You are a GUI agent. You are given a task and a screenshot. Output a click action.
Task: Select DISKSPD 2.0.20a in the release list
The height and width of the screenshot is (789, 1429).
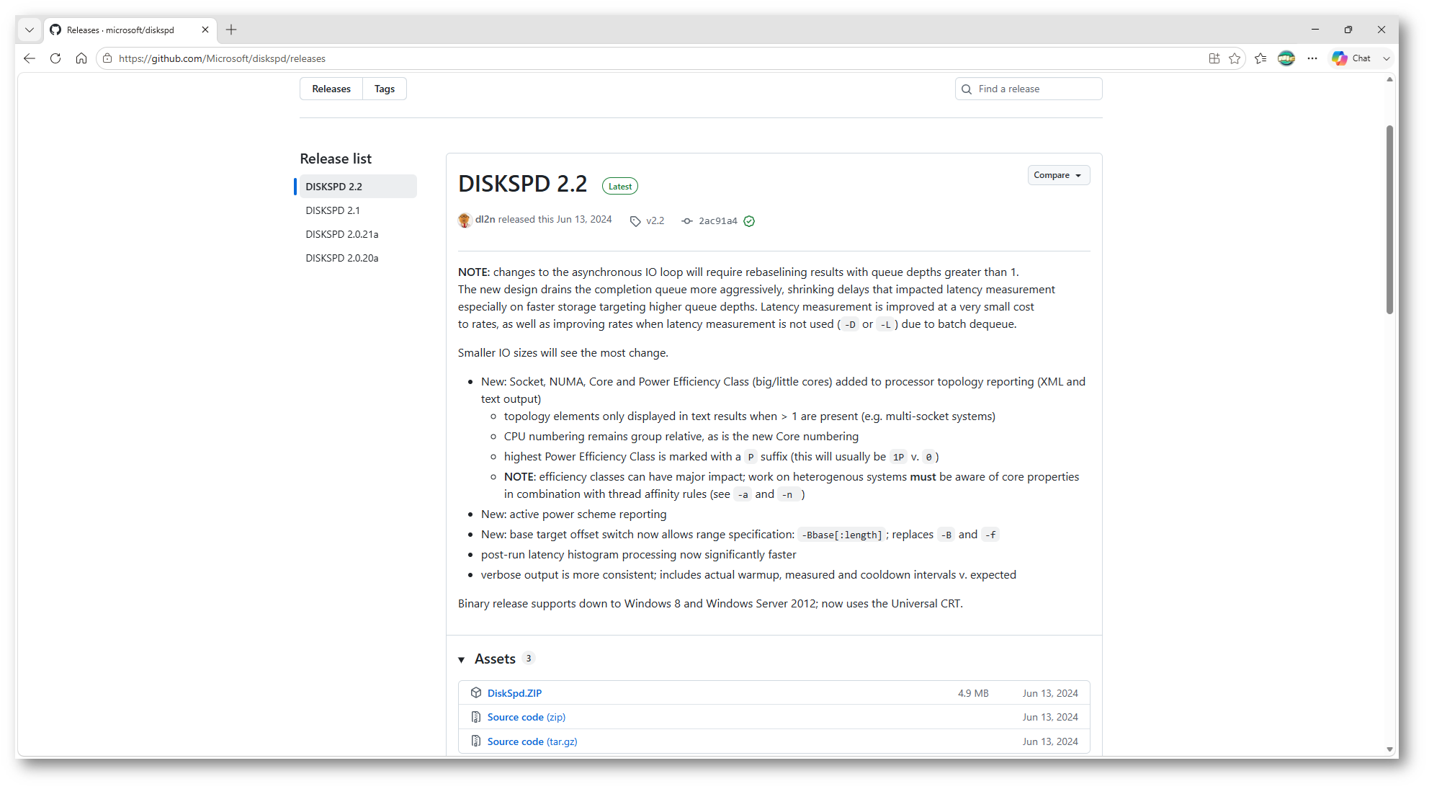point(342,258)
